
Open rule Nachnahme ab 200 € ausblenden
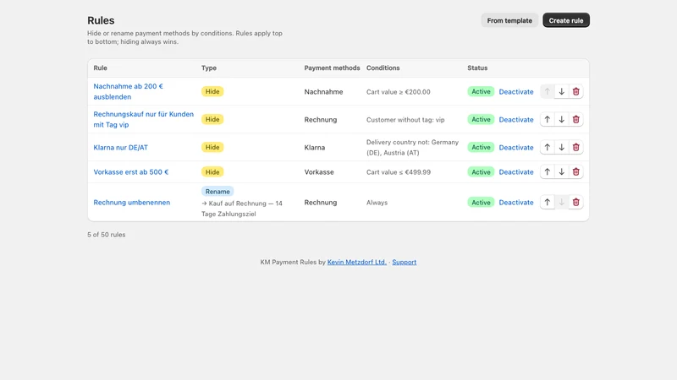129,91
